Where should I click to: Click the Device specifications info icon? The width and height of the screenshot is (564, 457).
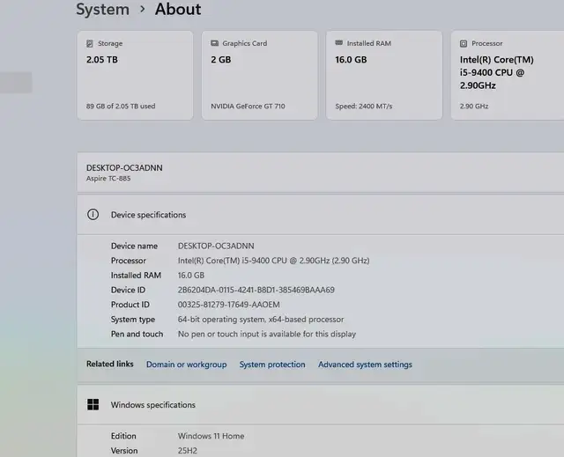click(x=93, y=215)
